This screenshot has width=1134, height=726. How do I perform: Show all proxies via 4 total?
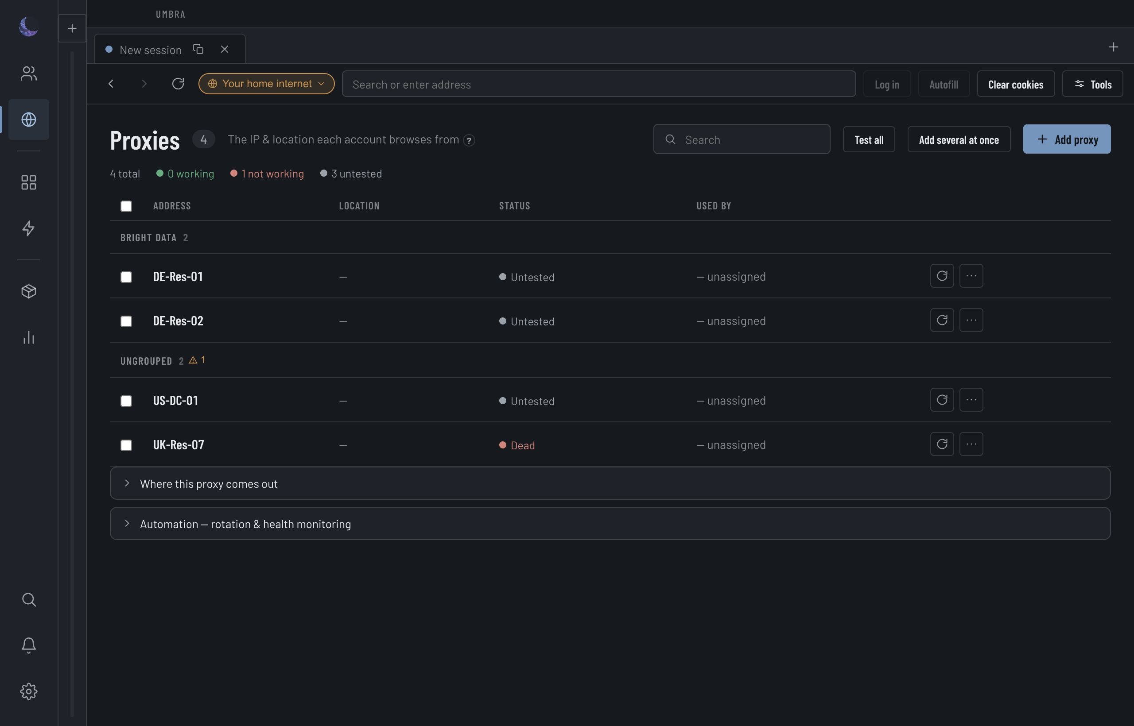coord(125,174)
